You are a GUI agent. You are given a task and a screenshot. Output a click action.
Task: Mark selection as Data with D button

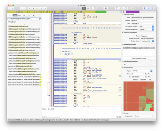(29, 8)
